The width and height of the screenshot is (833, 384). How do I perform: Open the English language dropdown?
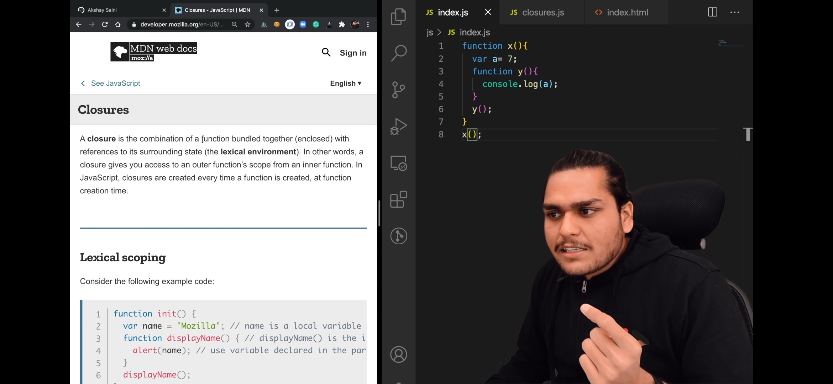click(x=345, y=83)
